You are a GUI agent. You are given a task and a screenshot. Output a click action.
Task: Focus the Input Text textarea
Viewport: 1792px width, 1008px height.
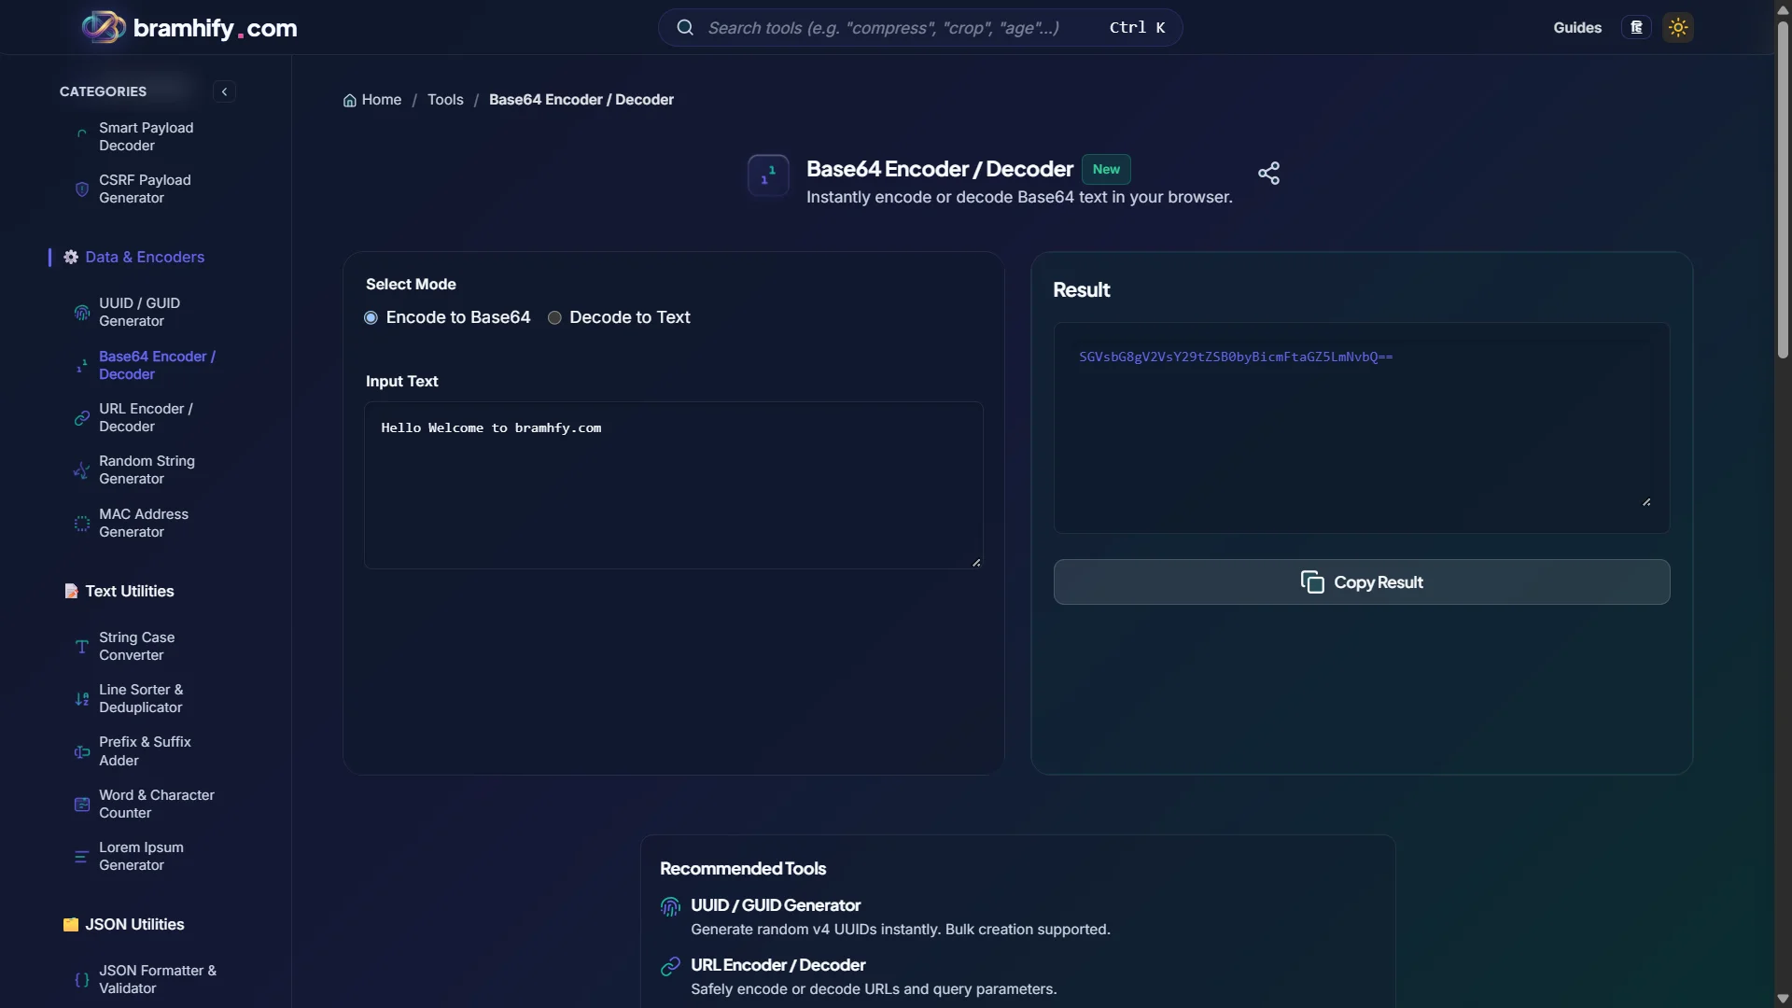click(673, 485)
